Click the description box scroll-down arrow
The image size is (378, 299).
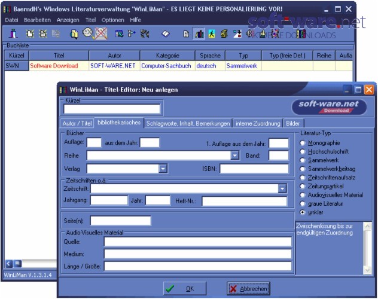pos(367,270)
